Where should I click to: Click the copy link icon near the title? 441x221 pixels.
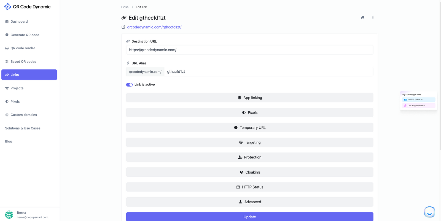click(362, 17)
